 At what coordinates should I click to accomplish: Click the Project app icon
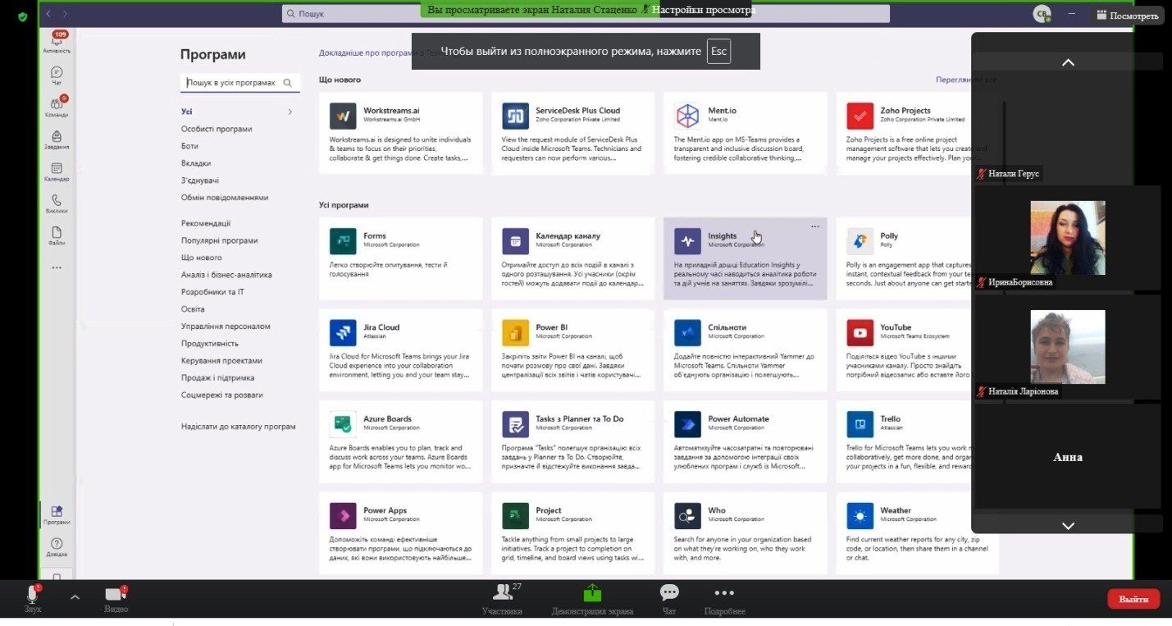(515, 516)
